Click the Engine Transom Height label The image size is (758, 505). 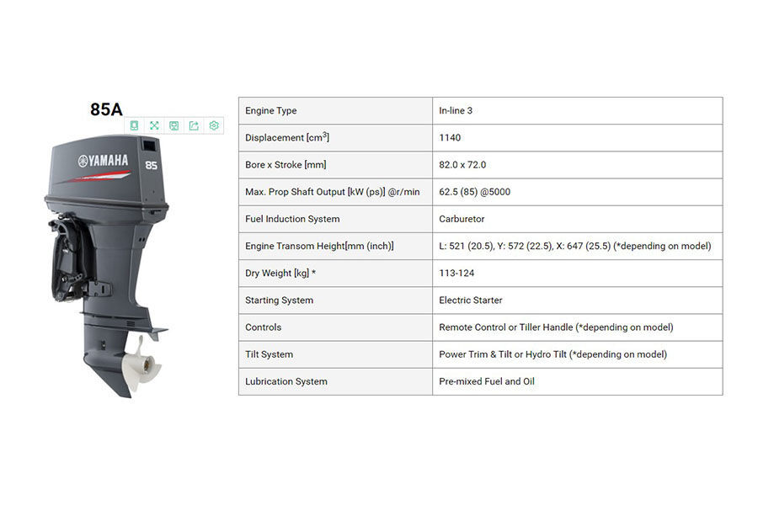319,246
